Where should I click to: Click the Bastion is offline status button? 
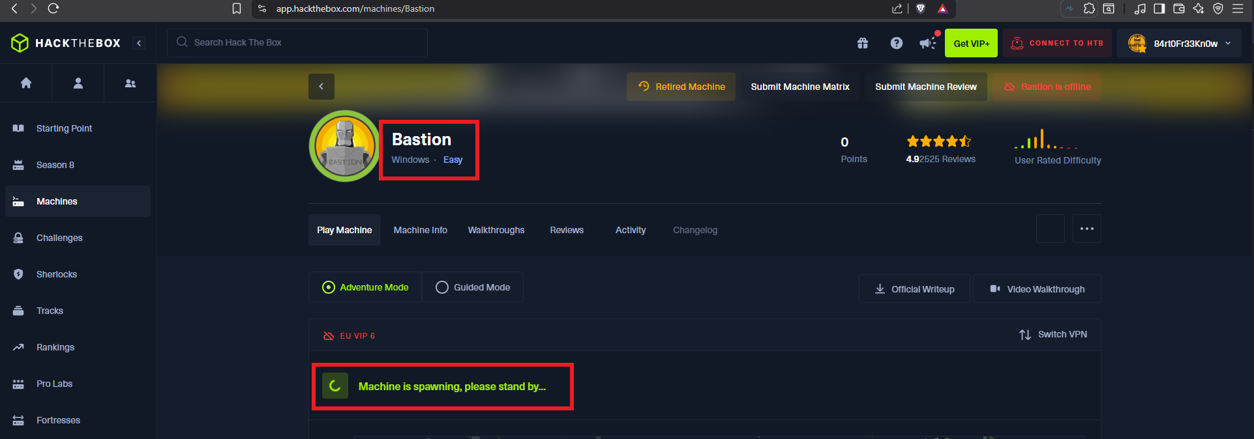point(1047,87)
